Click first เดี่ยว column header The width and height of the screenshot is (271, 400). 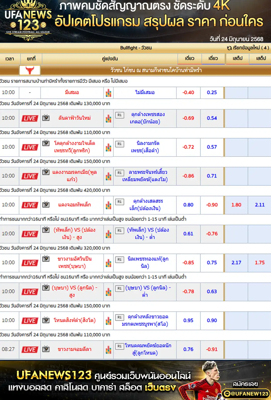click(x=189, y=59)
